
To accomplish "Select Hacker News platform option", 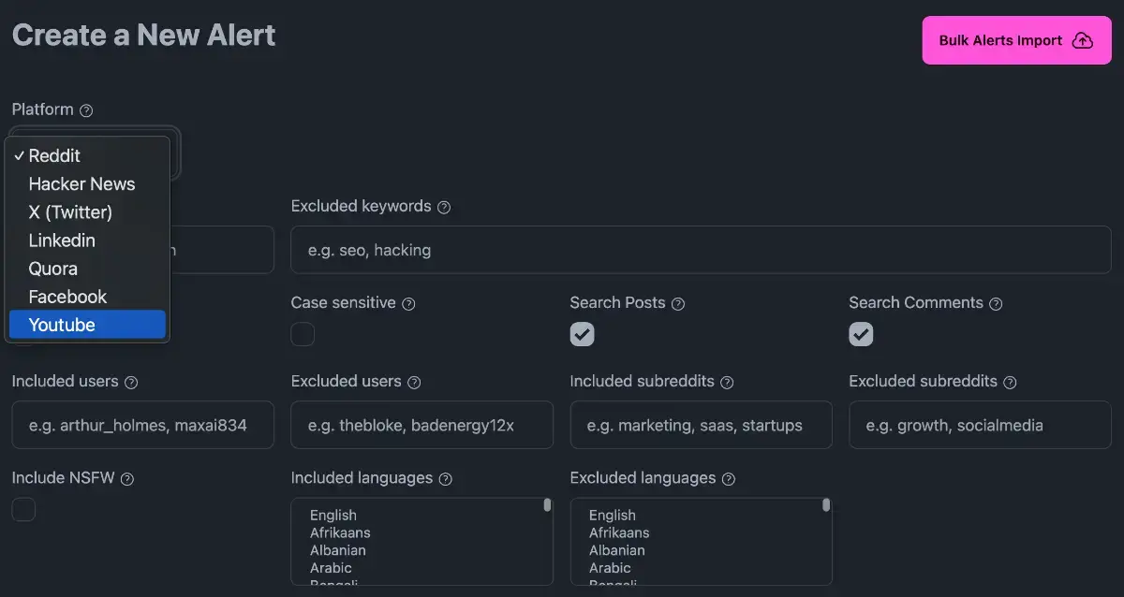I will pyautogui.click(x=87, y=184).
